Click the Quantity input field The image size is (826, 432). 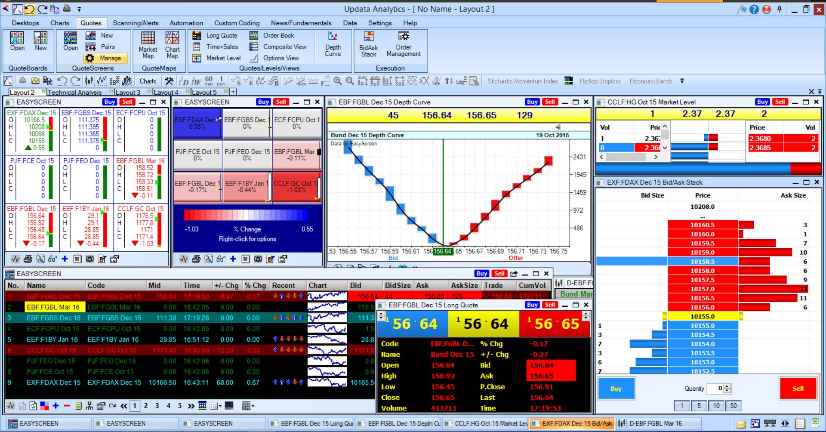pyautogui.click(x=715, y=389)
